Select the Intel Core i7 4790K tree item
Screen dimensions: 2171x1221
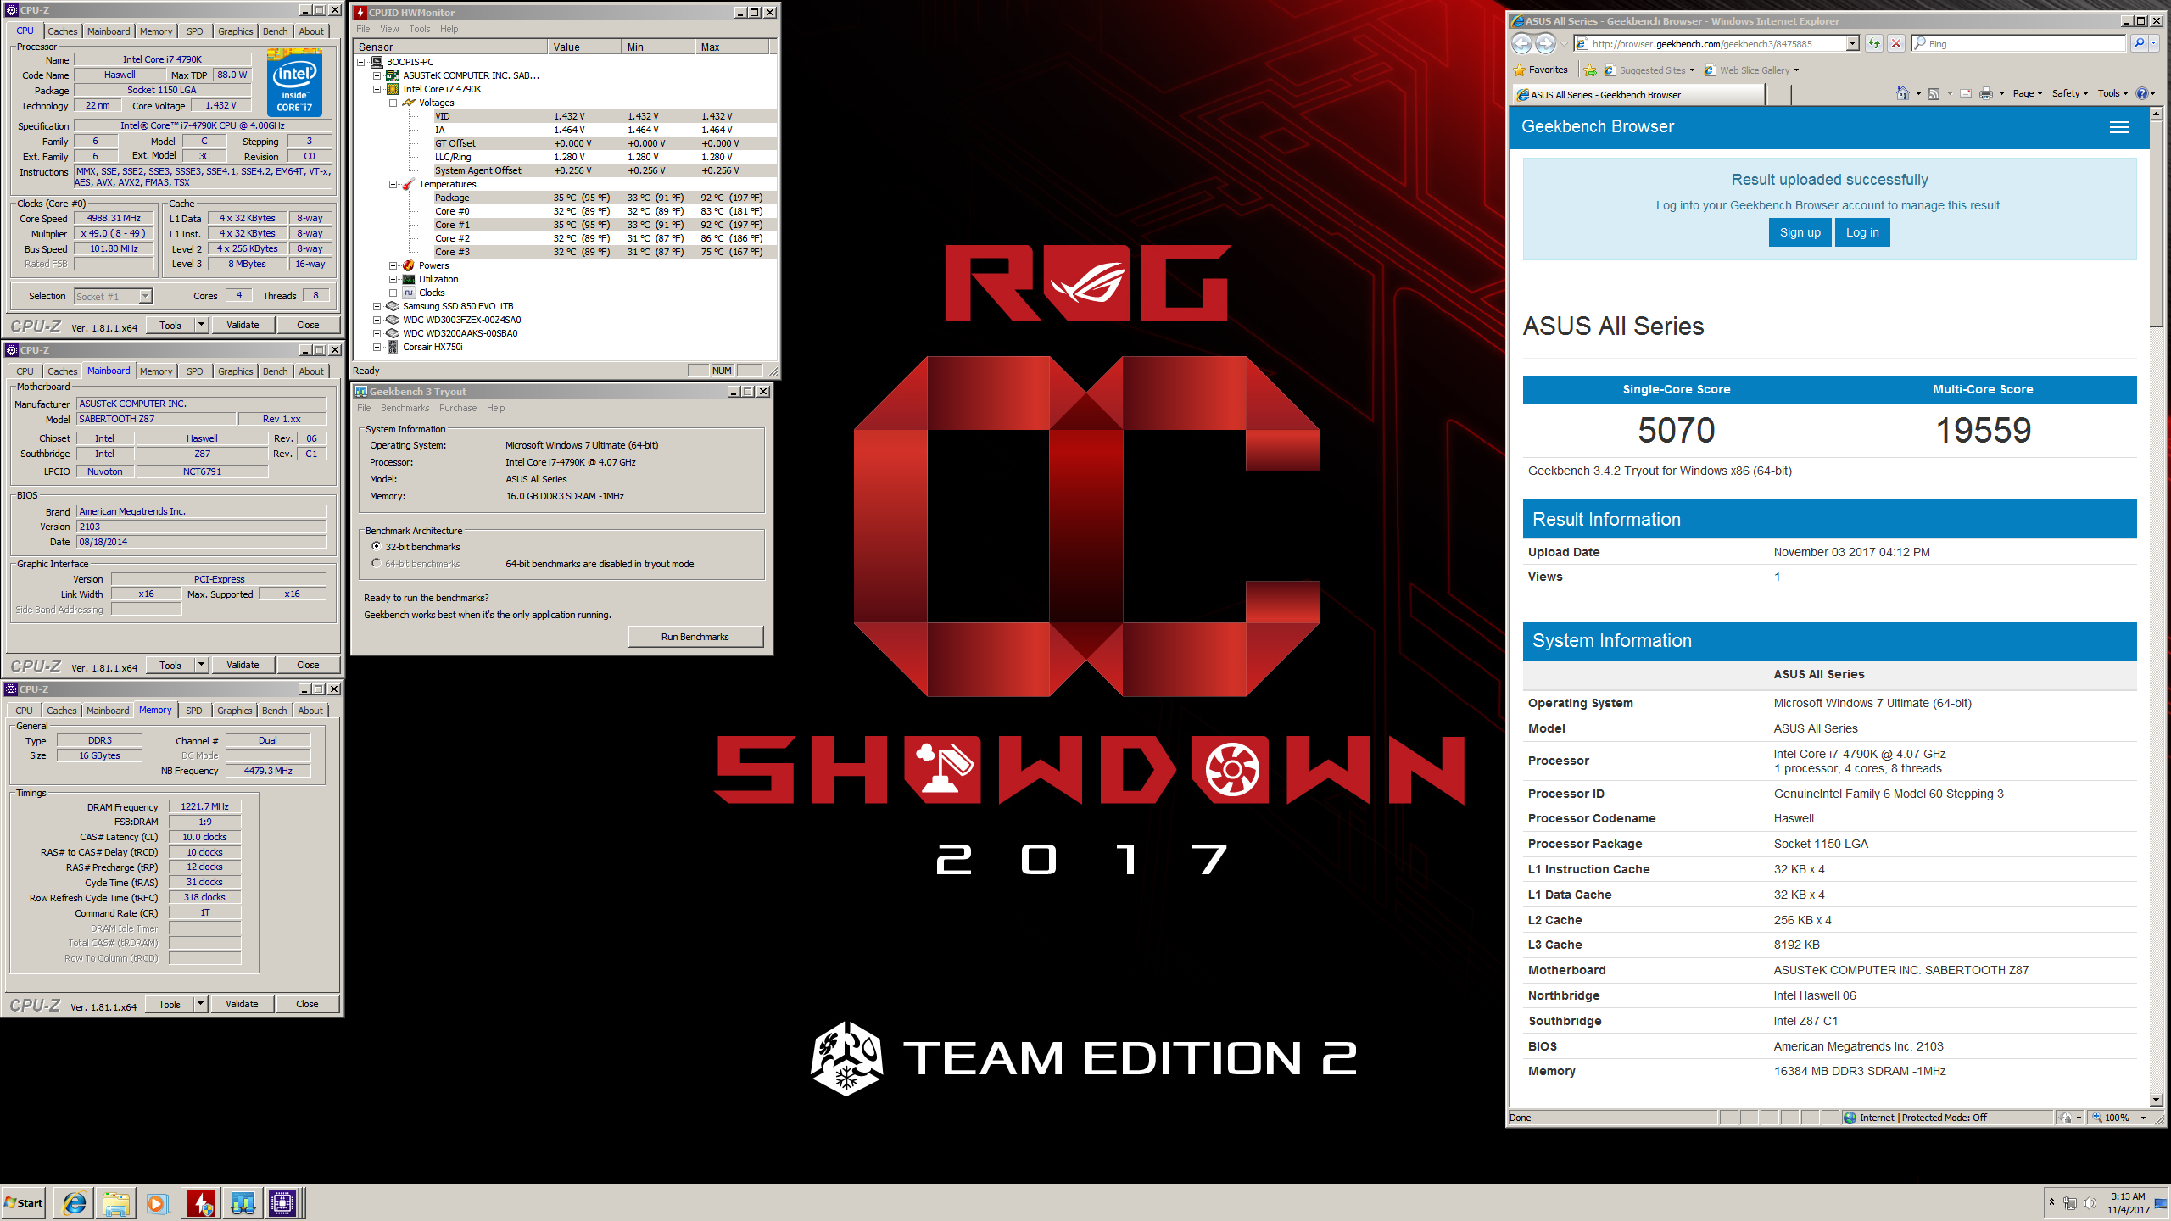pos(441,89)
